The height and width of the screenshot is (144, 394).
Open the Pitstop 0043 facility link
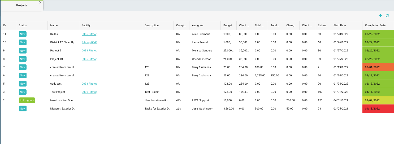(89, 42)
